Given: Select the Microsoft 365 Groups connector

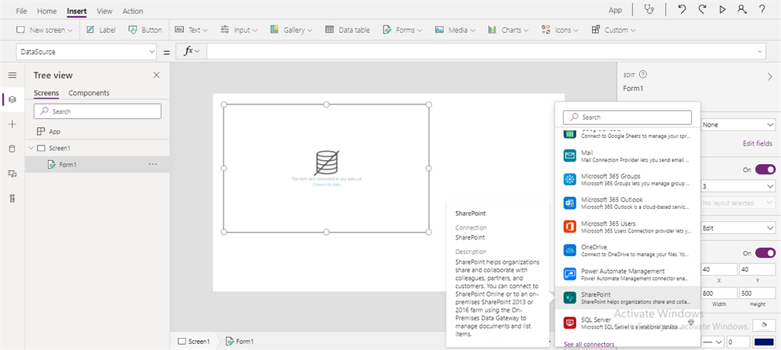Looking at the screenshot, I should pyautogui.click(x=628, y=180).
